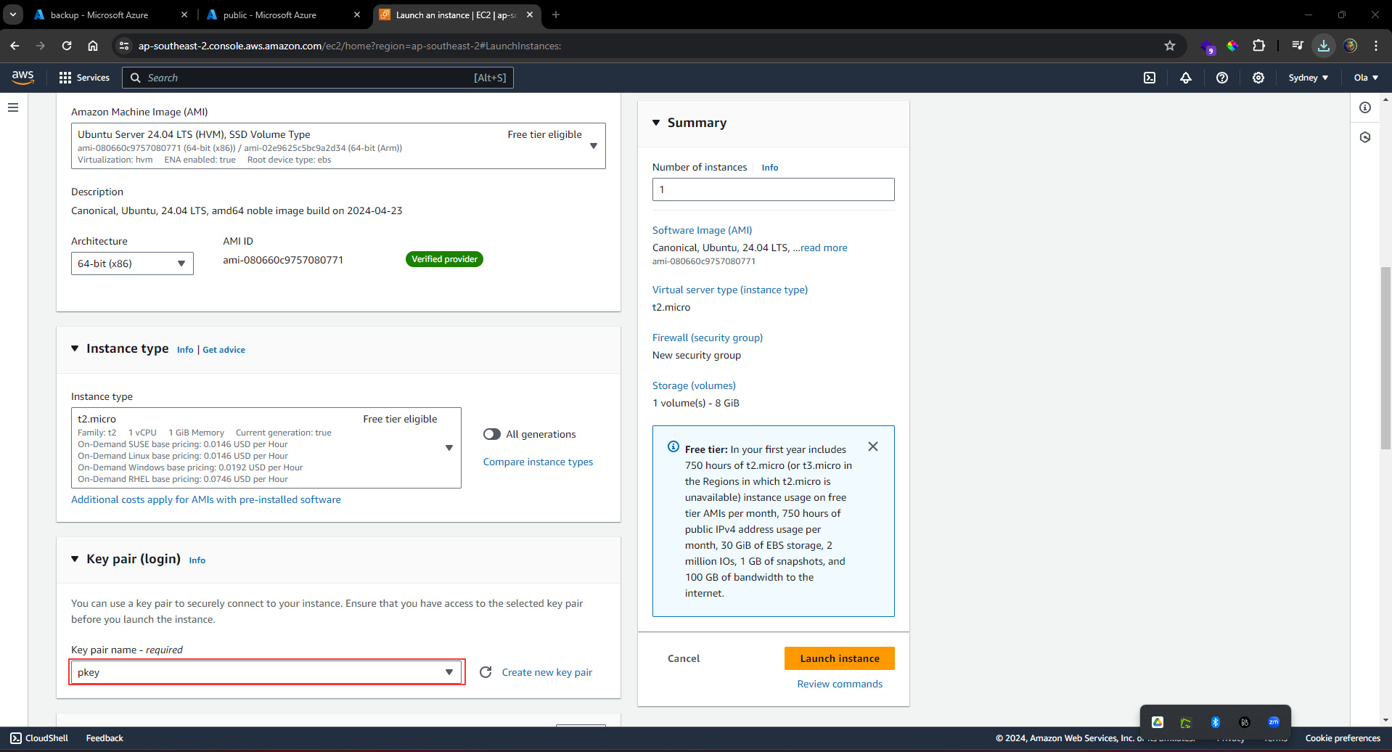Open CloudShell icon in top navigation bar
Image resolution: width=1392 pixels, height=752 pixels.
click(1150, 78)
